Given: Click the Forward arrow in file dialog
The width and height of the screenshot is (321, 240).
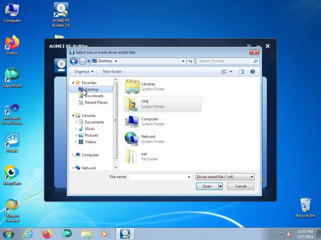Looking at the screenshot, I should [82, 61].
